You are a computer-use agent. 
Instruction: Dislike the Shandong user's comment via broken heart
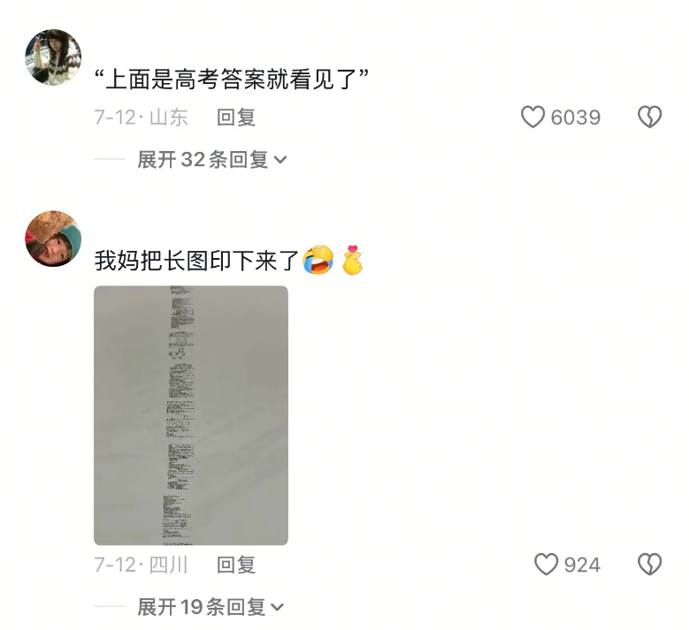click(649, 117)
